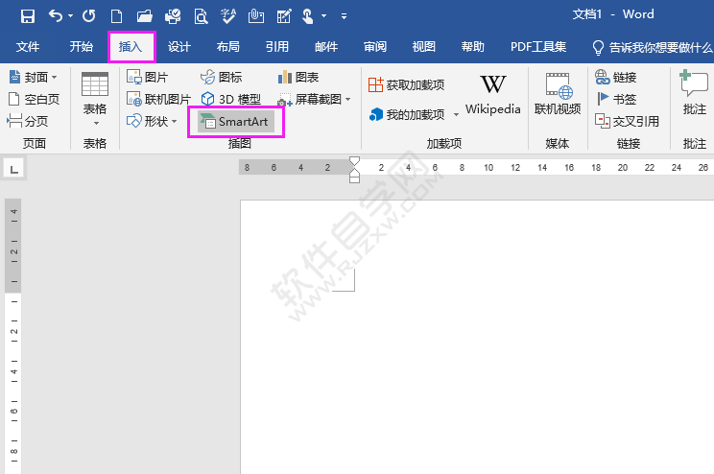
Task: Switch to the 视图 (View) tab
Action: point(423,47)
